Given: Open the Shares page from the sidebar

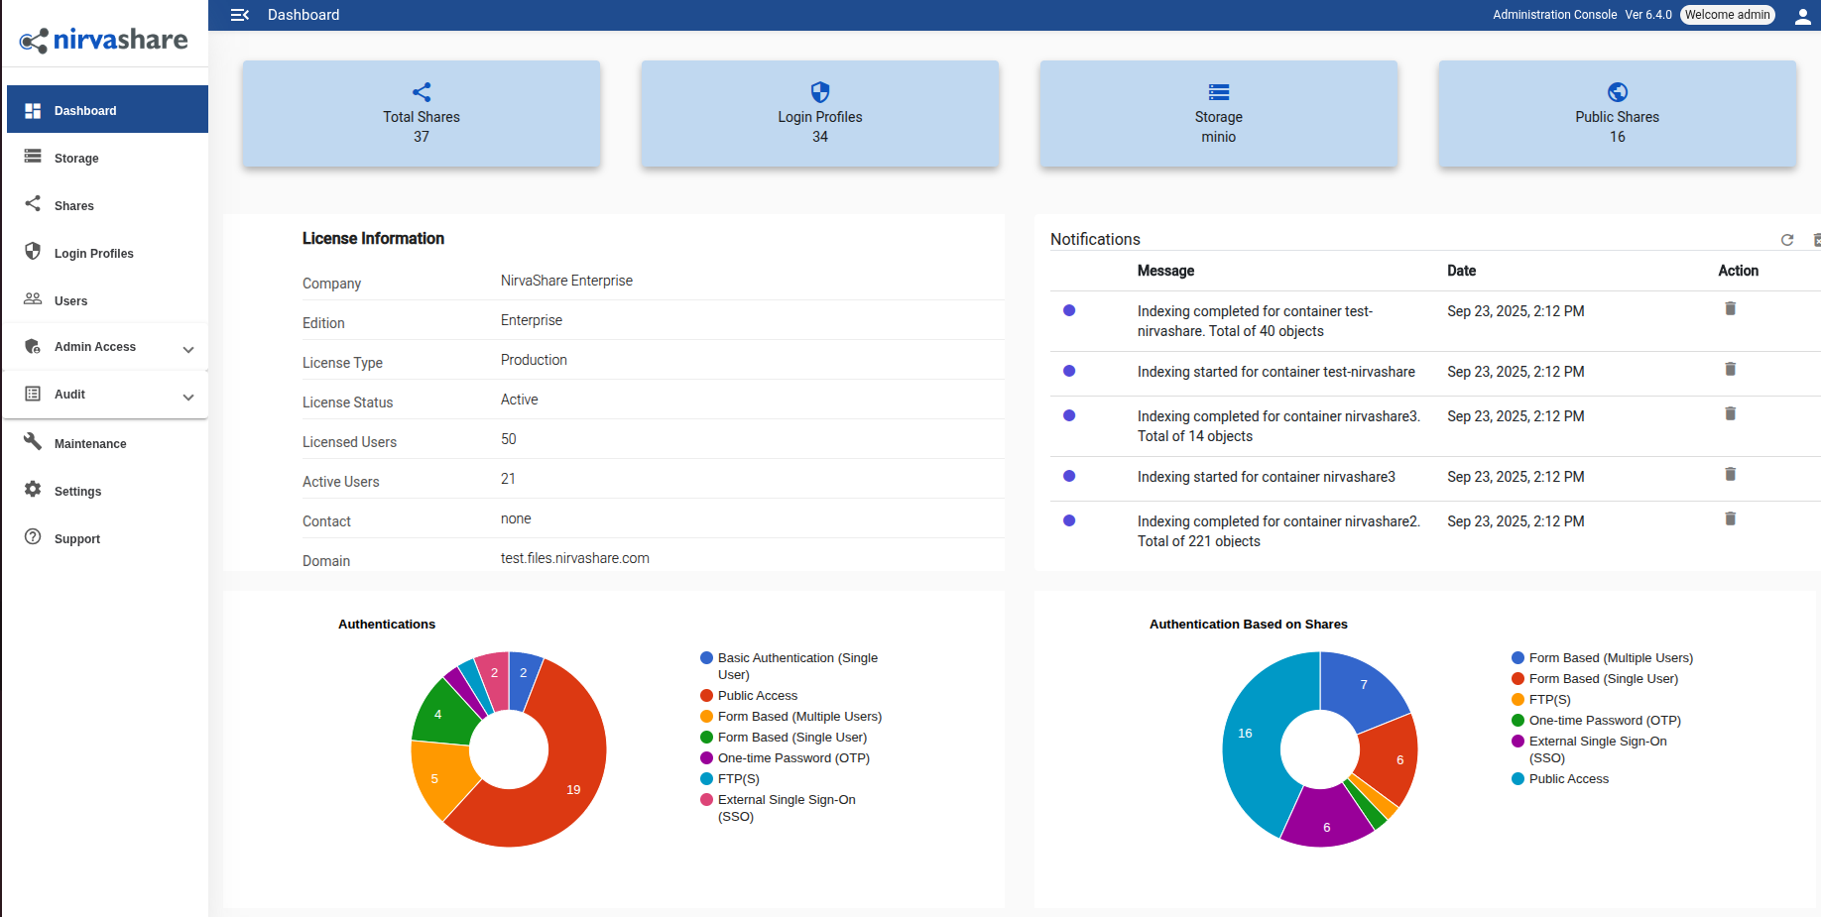Looking at the screenshot, I should (x=74, y=206).
